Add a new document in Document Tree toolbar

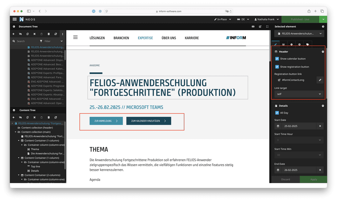[14, 34]
